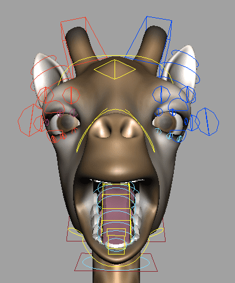This screenshot has width=235, height=283.
Task: Select the small red lower eyelid control
Action: [63, 136]
